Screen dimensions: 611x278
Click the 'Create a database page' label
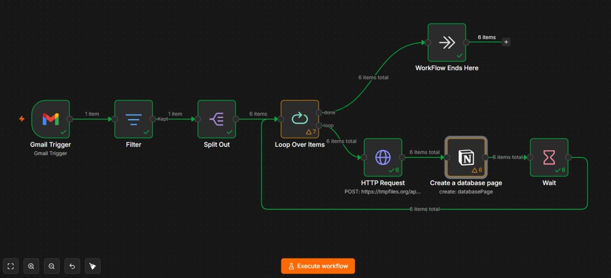pos(466,183)
